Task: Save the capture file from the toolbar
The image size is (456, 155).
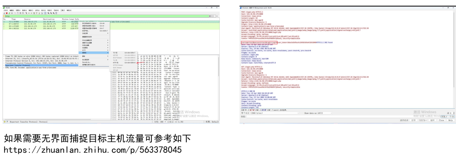Action: [x=18, y=13]
